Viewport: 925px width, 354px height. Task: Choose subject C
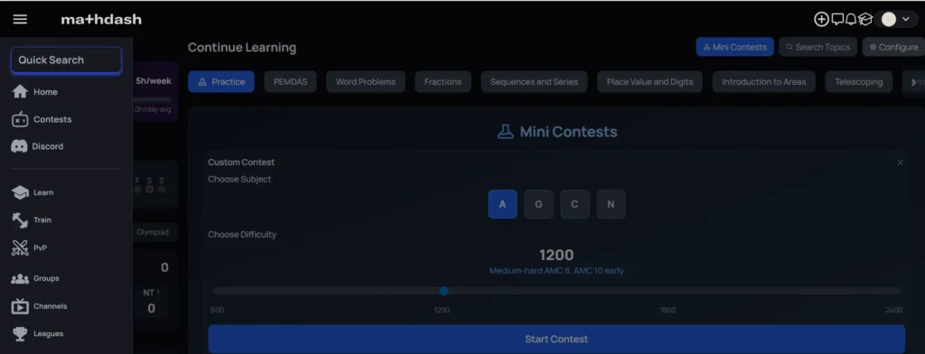coord(575,204)
